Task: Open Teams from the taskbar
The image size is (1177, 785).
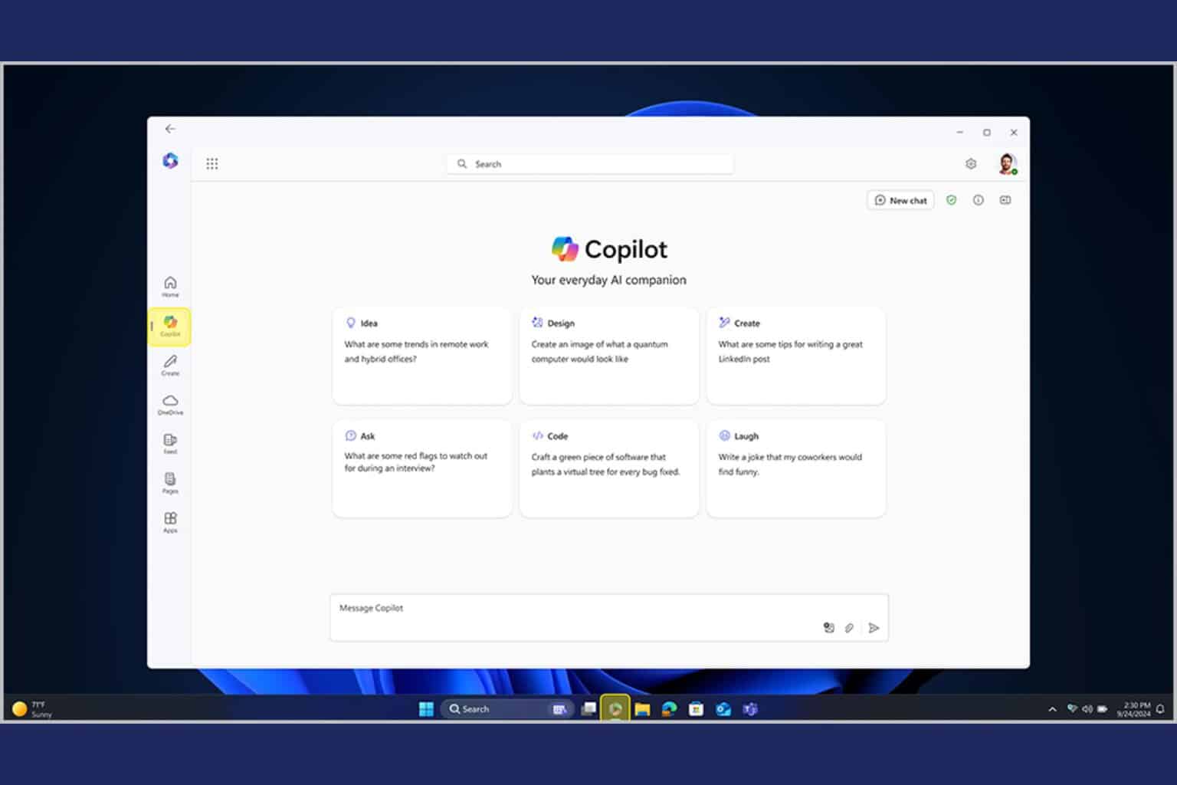Action: 750,709
